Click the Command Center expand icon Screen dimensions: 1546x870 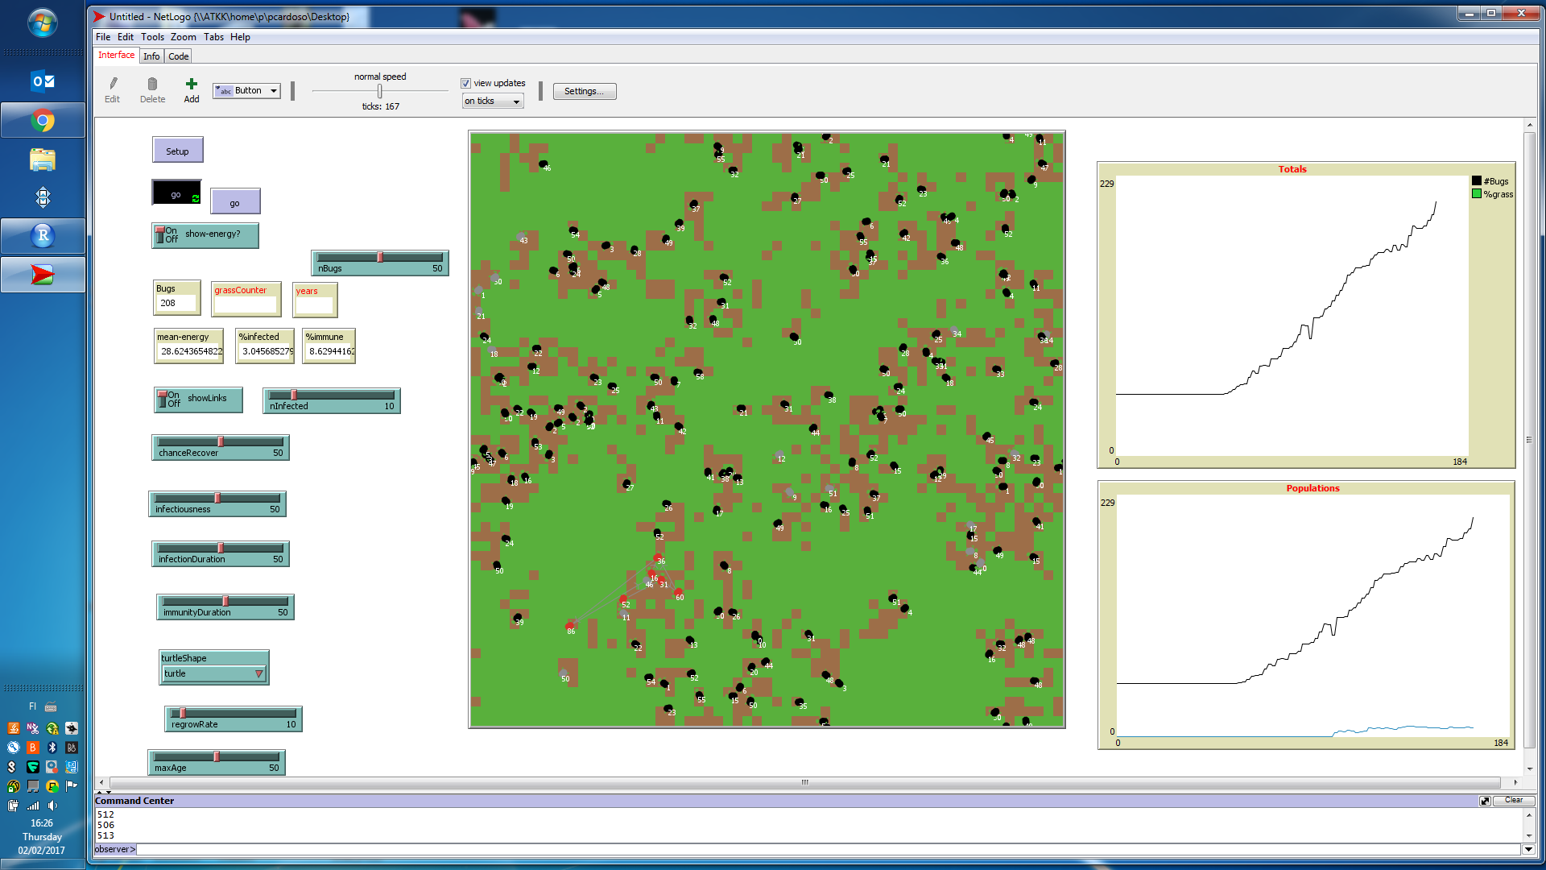(1484, 801)
